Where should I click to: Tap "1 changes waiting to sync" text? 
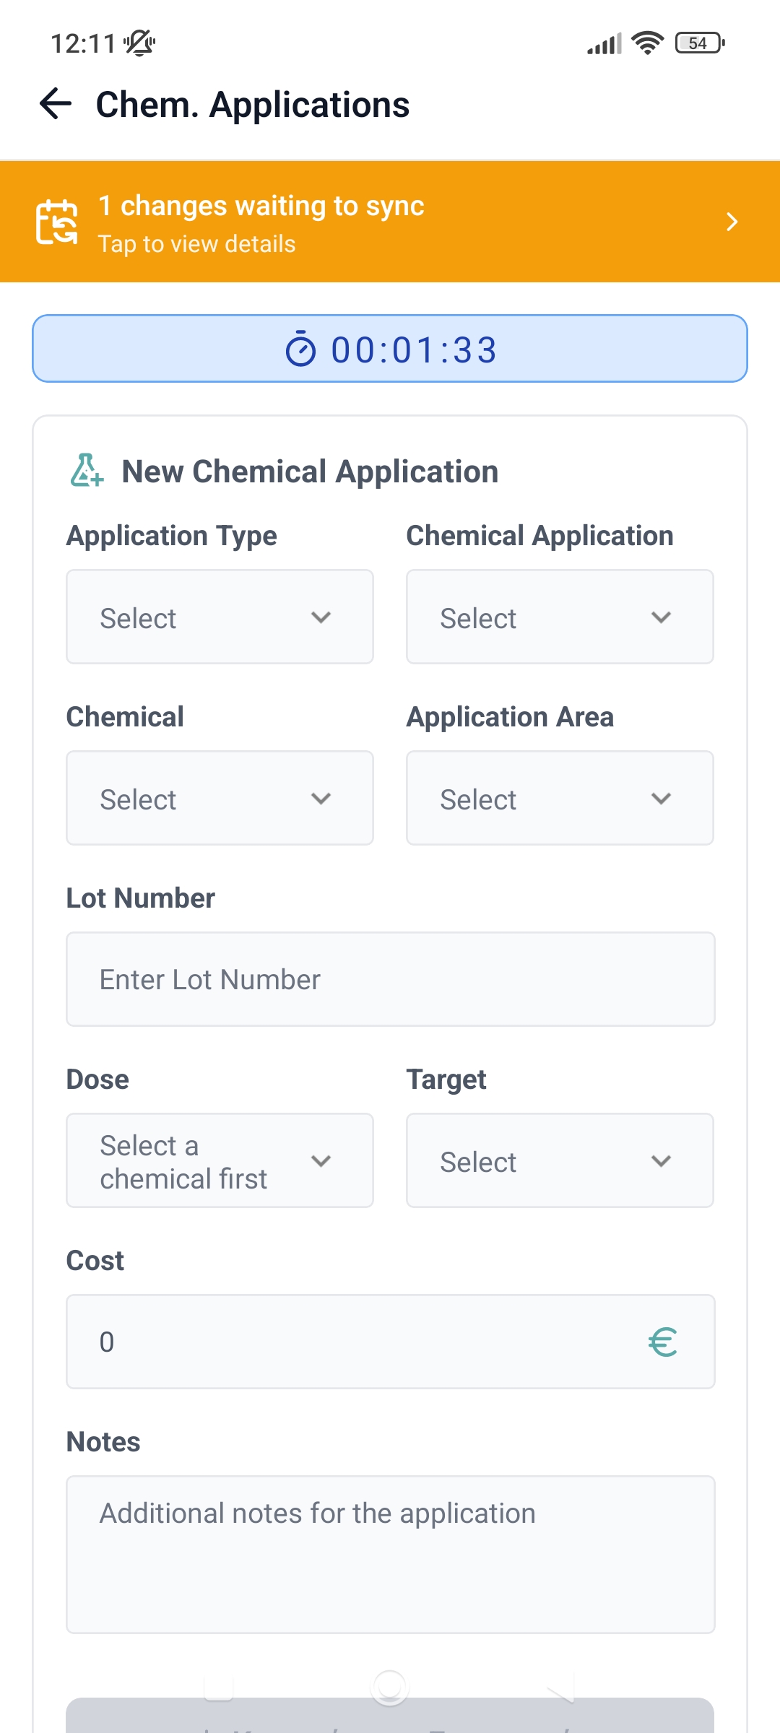pos(261,206)
